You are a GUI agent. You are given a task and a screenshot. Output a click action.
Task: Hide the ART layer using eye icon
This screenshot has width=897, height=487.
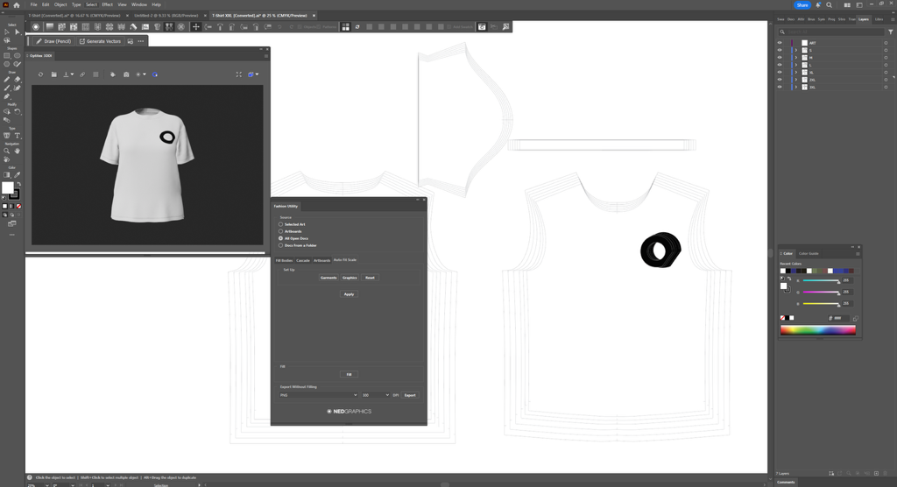point(780,43)
